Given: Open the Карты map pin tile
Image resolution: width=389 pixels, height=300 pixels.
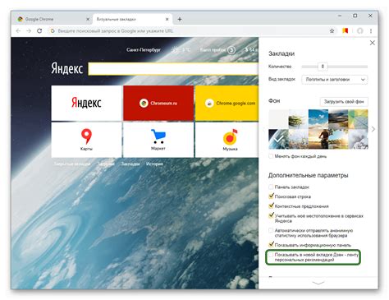Looking at the screenshot, I should click(x=86, y=140).
